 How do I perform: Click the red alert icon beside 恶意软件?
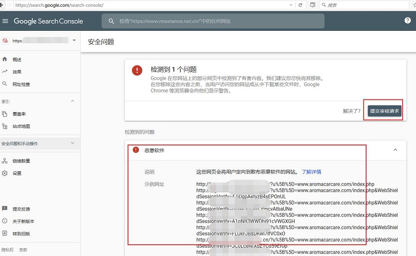pos(136,150)
